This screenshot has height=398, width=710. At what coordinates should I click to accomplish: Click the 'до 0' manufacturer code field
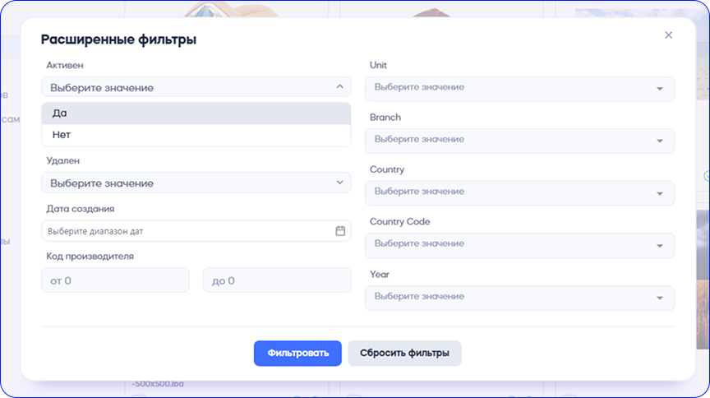(276, 280)
